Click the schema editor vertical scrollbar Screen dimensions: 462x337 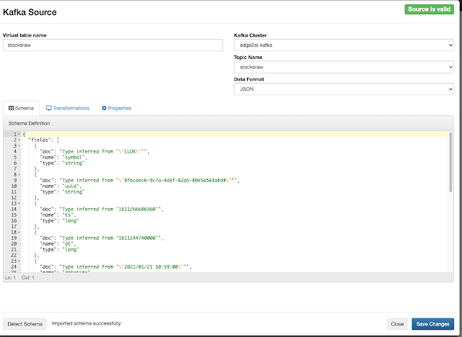pyautogui.click(x=450, y=202)
